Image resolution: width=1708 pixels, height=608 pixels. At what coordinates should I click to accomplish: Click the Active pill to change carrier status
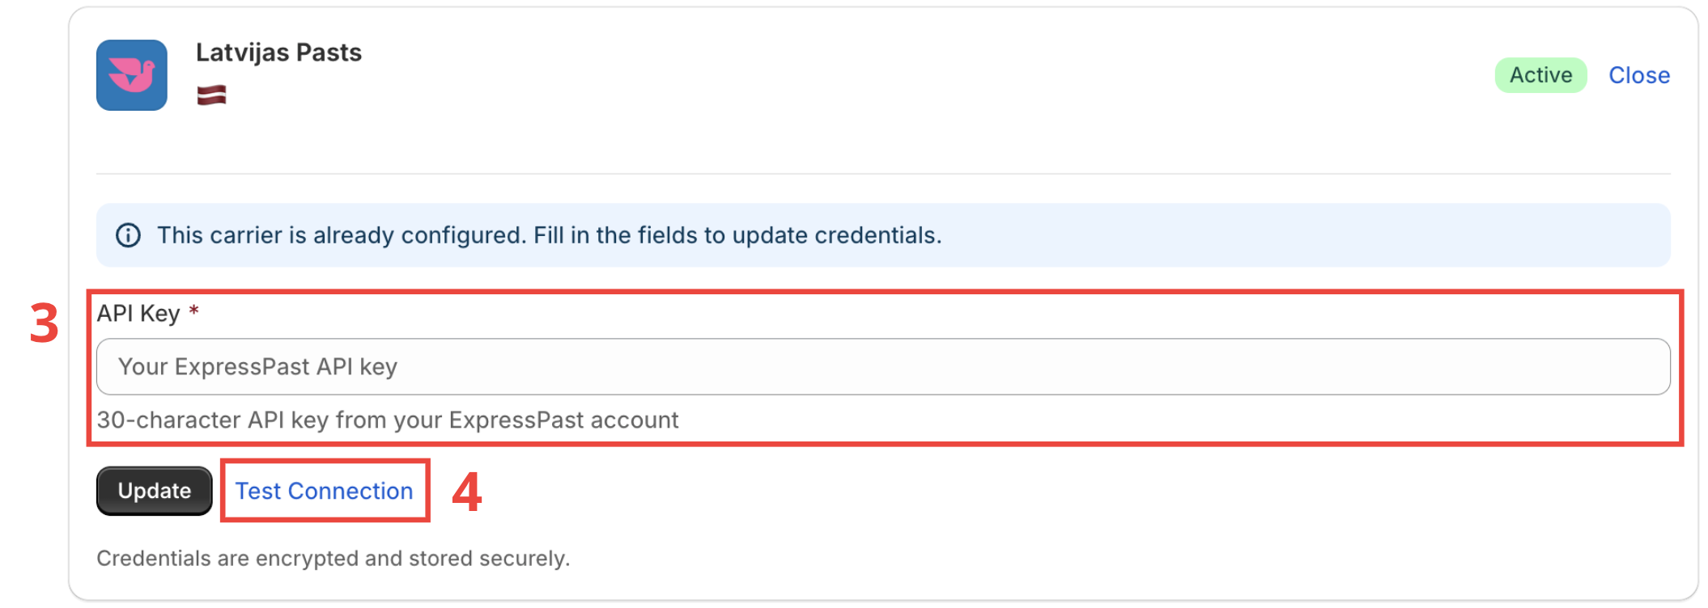point(1540,75)
